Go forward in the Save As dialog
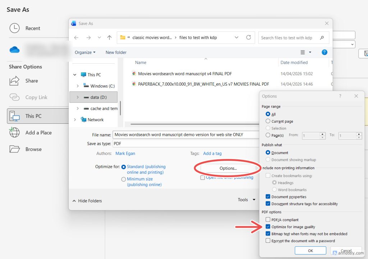This screenshot has height=259, width=368. pos(88,38)
